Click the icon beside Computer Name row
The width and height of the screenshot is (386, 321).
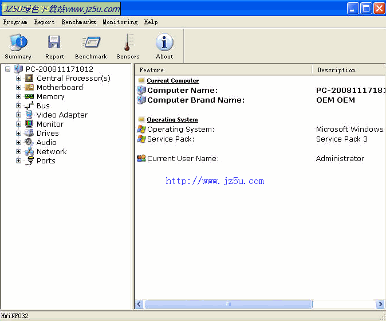coord(141,90)
